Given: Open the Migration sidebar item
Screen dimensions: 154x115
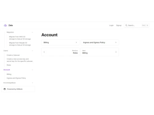Looking at the screenshot, I should pyautogui.click(x=10, y=32).
